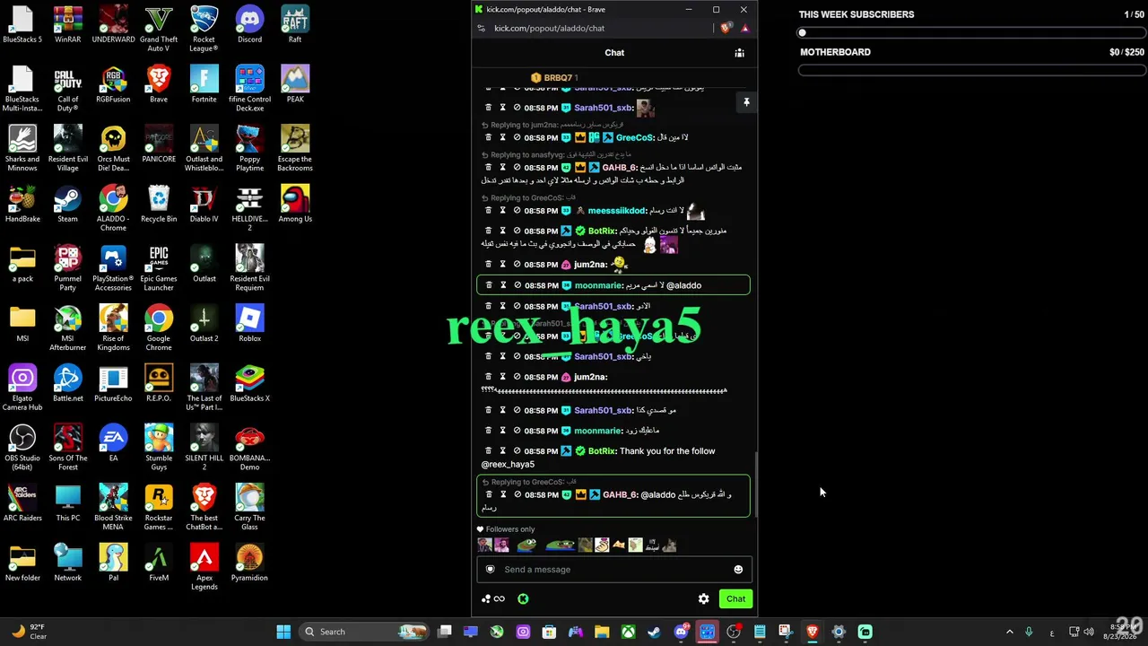
Task: Open the emoji picker in the message box
Action: 738,570
